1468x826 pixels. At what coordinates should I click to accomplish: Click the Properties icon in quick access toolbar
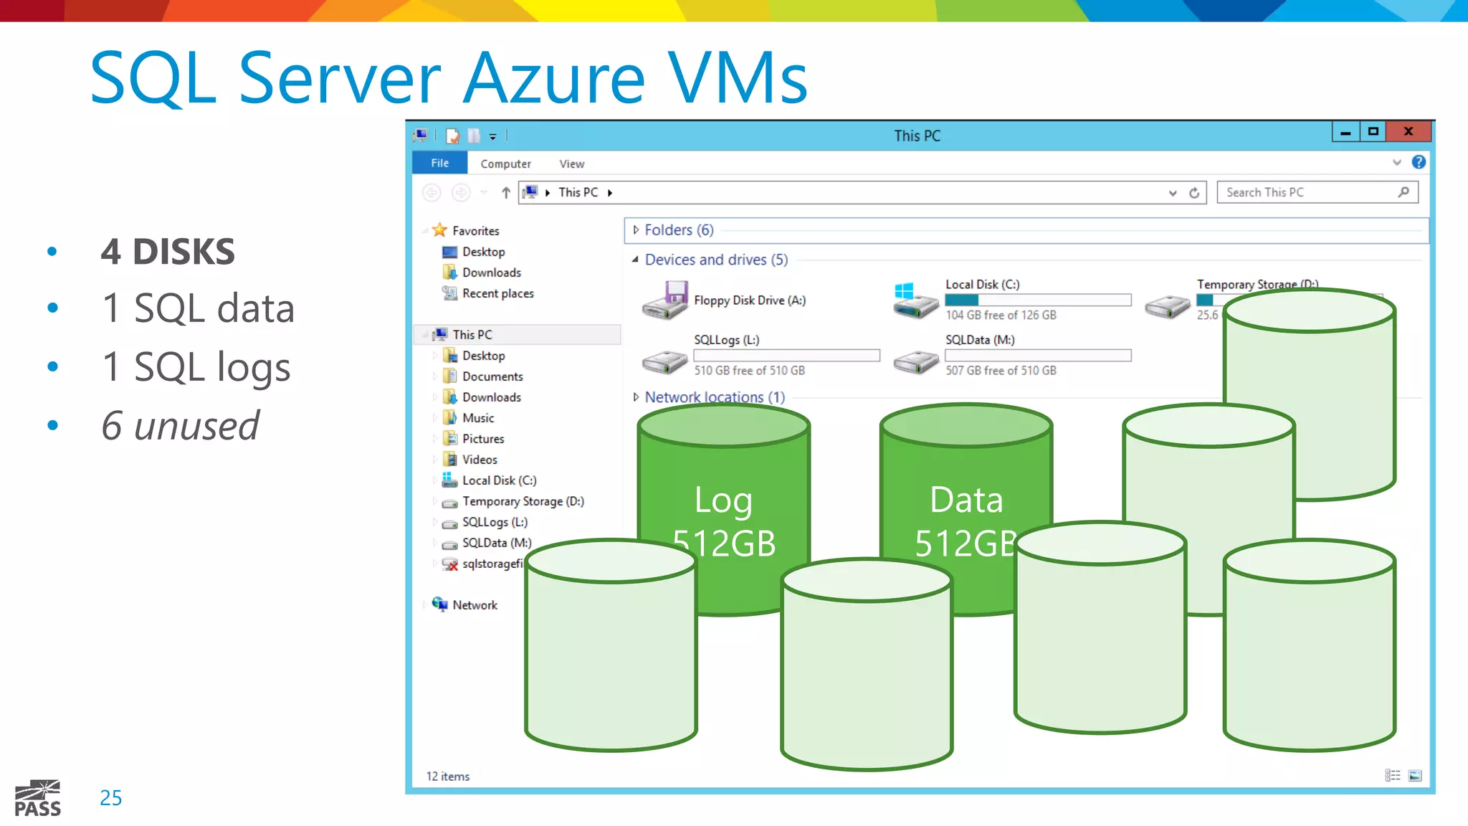(x=452, y=136)
